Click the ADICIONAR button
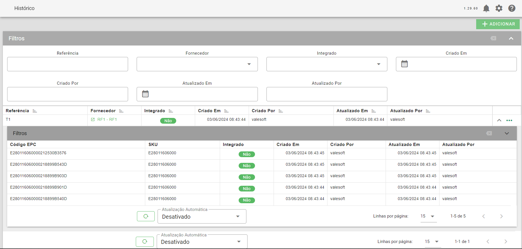 point(498,24)
